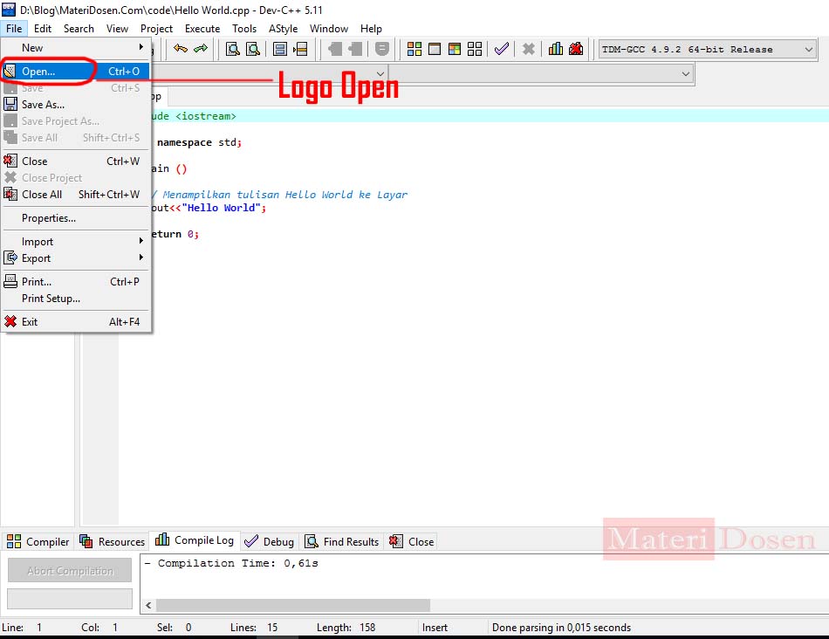Click greyed Save Project As... entry

76,121
